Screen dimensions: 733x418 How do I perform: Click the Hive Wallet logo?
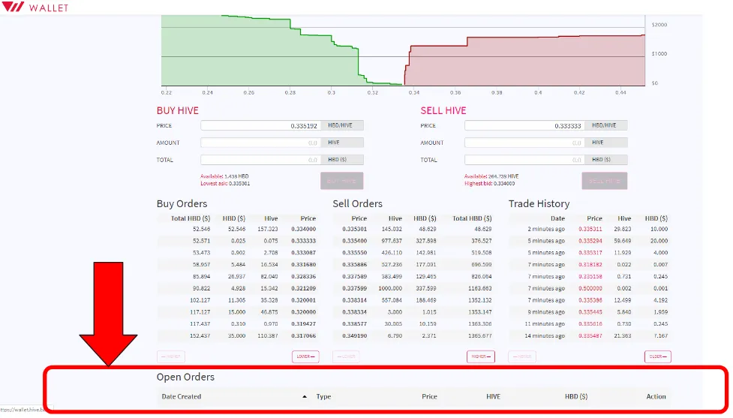tap(35, 7)
